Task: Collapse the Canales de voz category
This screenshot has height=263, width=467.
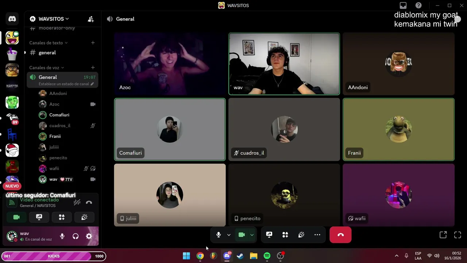Action: [x=46, y=68]
